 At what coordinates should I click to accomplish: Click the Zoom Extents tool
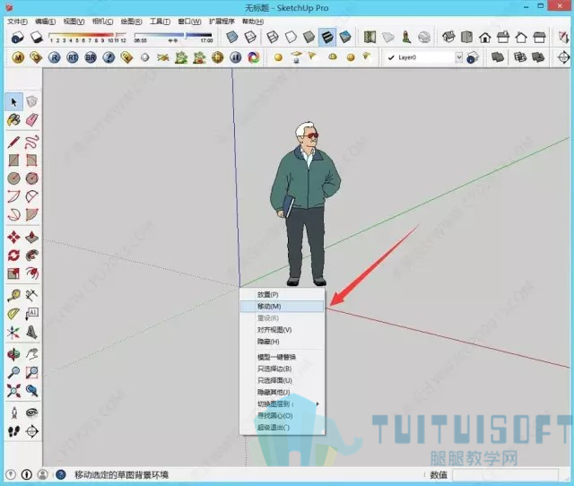[14, 391]
